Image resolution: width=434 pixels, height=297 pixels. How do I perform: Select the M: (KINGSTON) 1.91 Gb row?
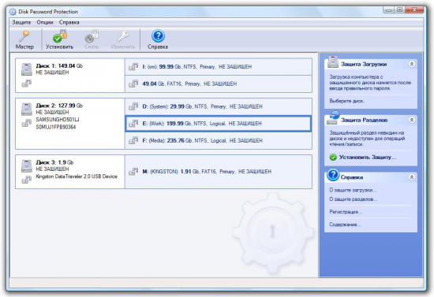pos(219,172)
